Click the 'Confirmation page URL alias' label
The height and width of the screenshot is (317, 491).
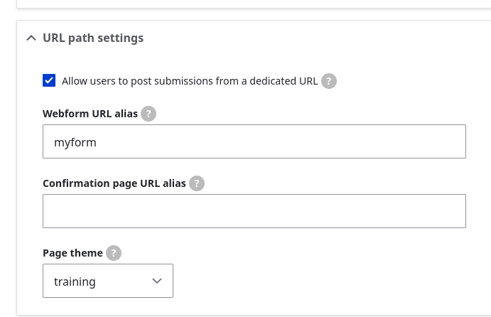coord(114,183)
